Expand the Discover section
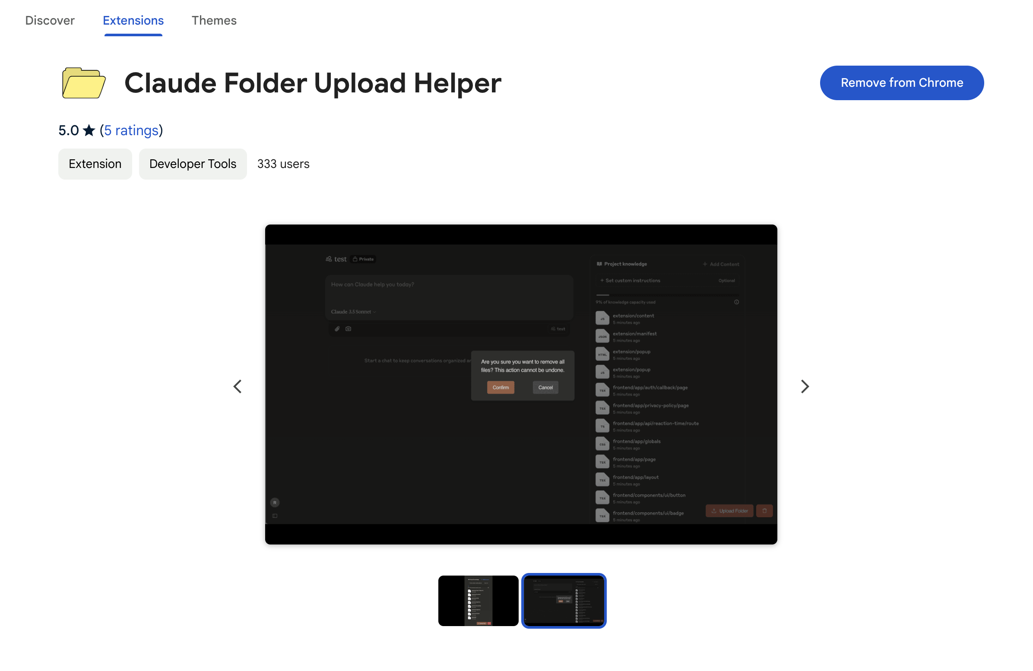 50,20
